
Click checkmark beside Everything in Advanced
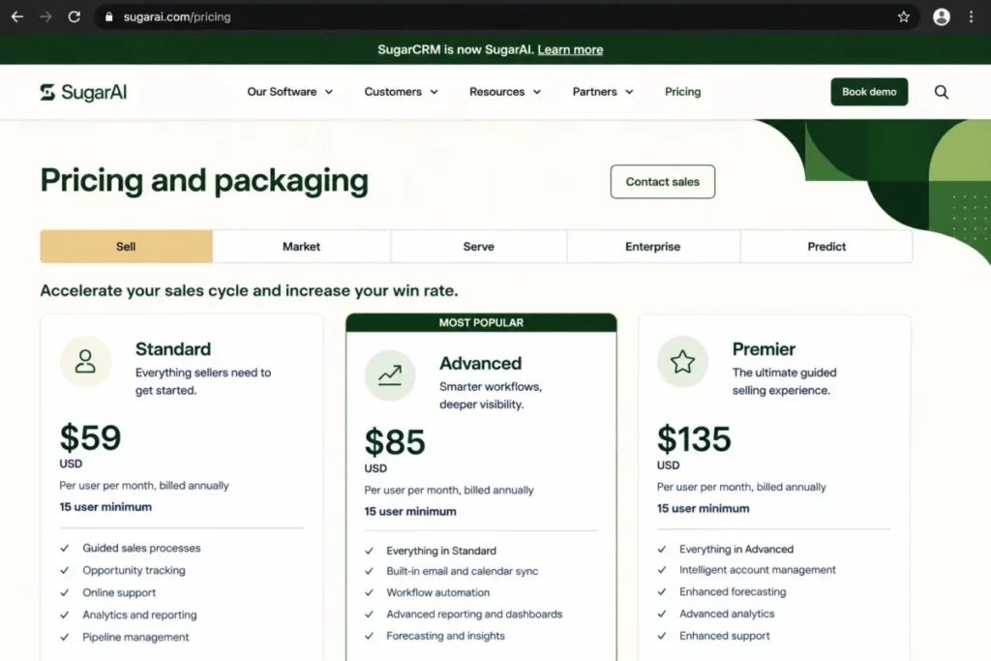coord(662,549)
